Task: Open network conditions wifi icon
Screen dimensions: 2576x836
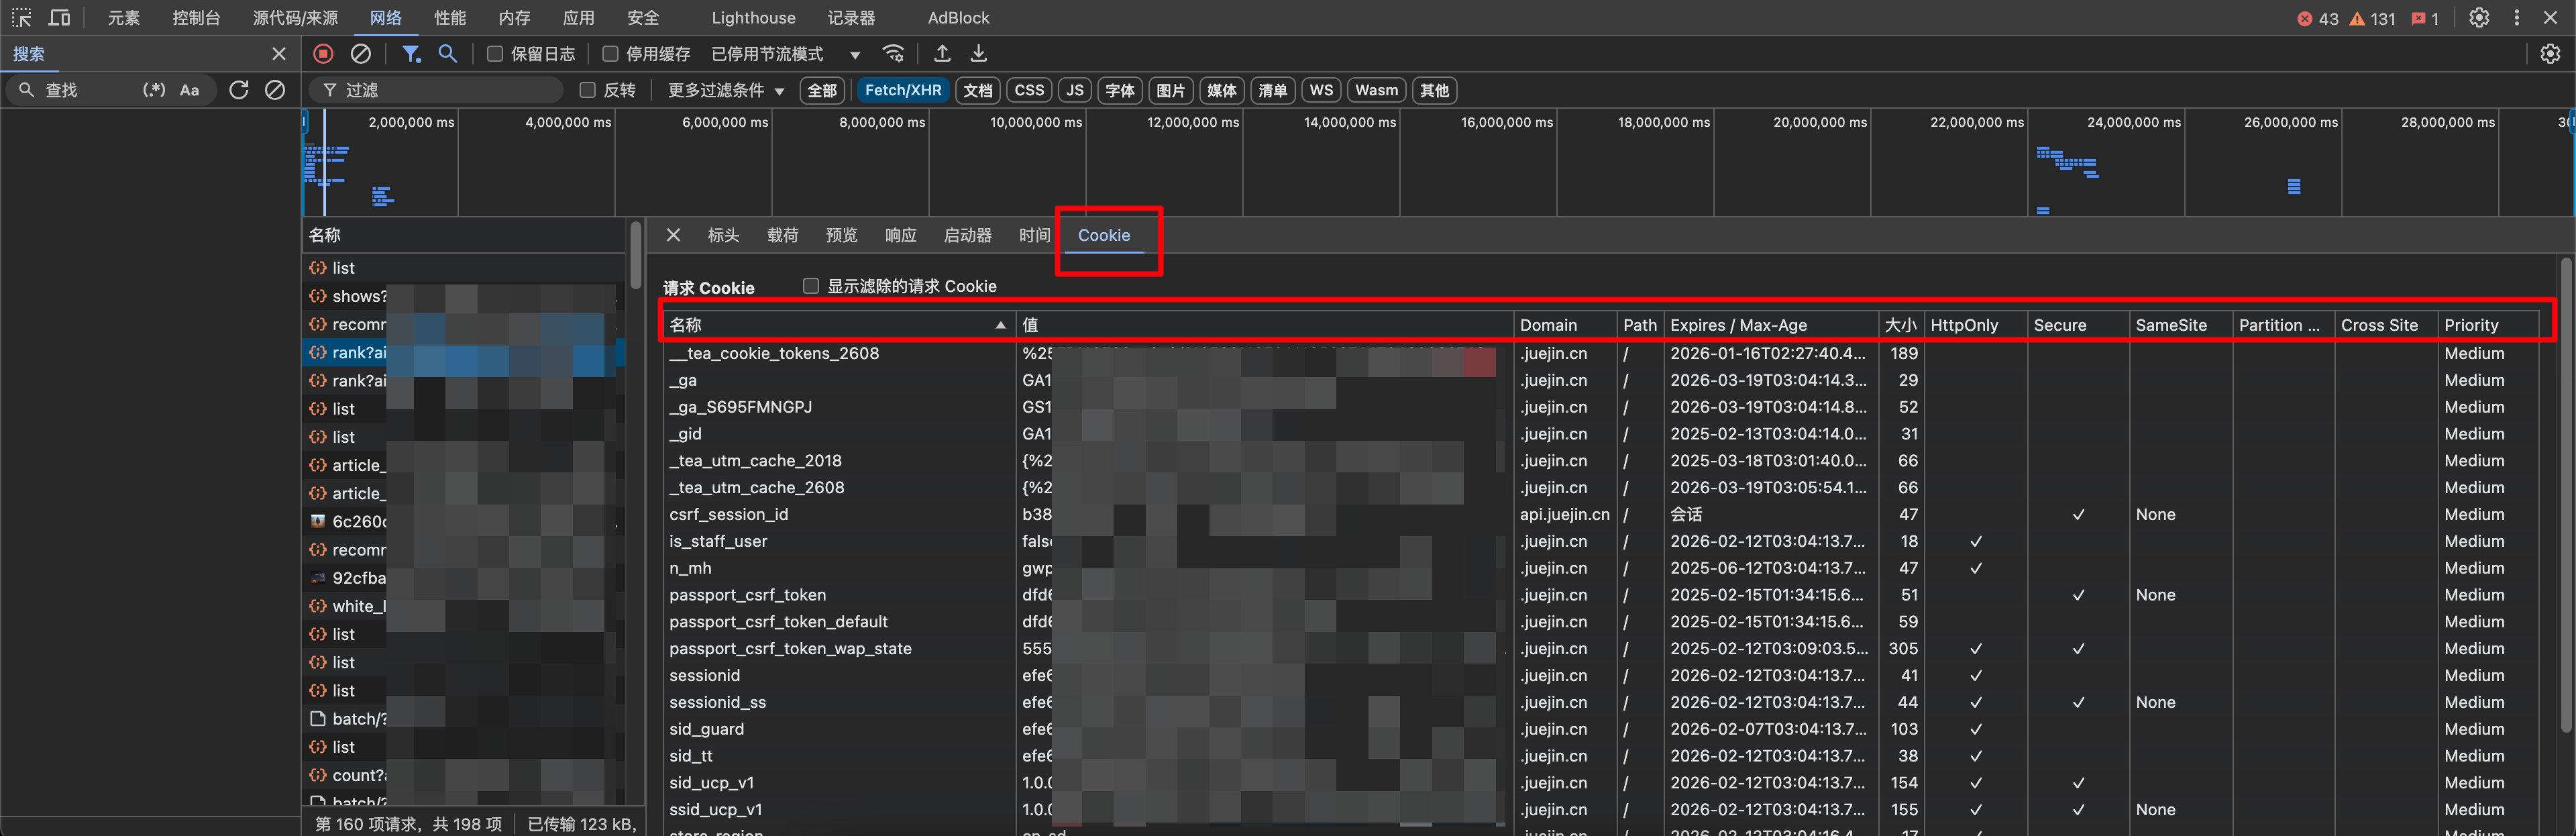Action: tap(893, 54)
